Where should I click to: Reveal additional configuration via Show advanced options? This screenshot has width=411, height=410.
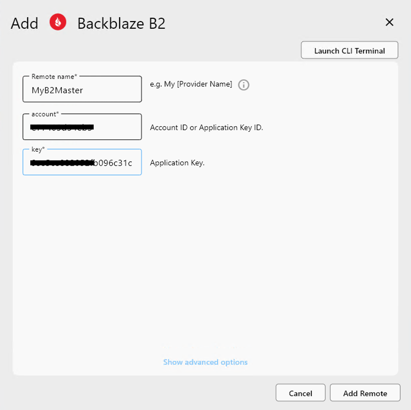coord(205,362)
